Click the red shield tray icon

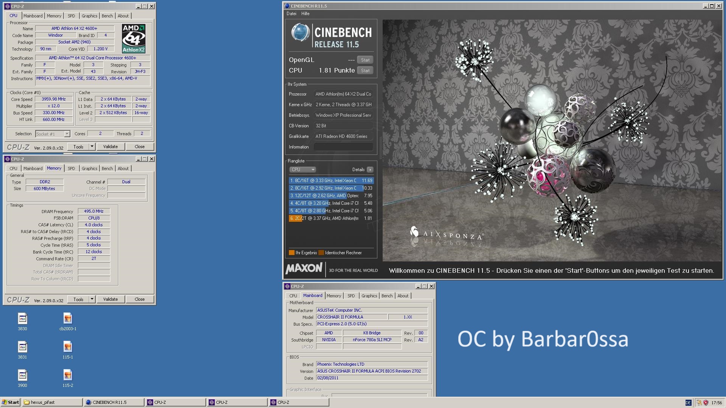[x=706, y=403]
